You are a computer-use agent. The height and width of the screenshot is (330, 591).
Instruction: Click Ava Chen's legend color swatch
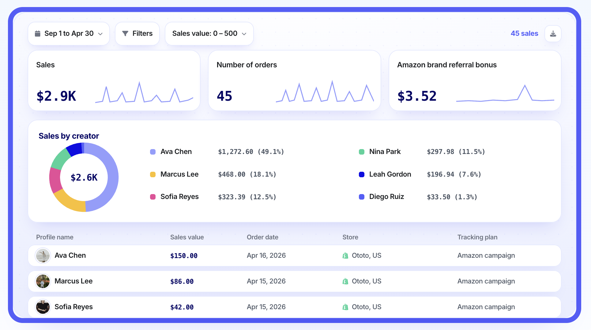tap(153, 152)
